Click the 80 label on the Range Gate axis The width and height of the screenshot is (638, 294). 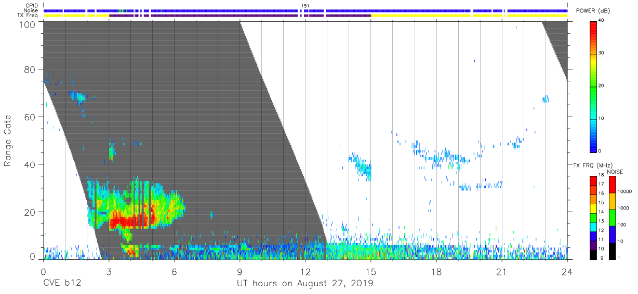click(x=30, y=69)
